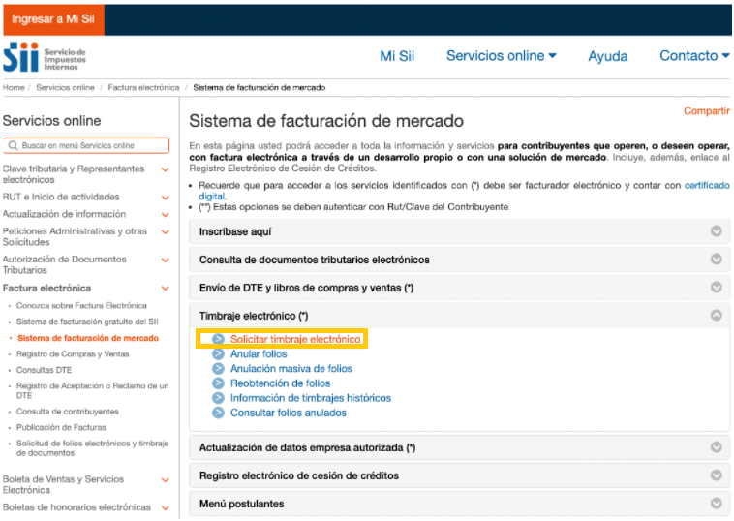Image resolution: width=734 pixels, height=521 pixels.
Task: Expand Autorización de Documentos Tributarios chevron
Action: pos(166,260)
